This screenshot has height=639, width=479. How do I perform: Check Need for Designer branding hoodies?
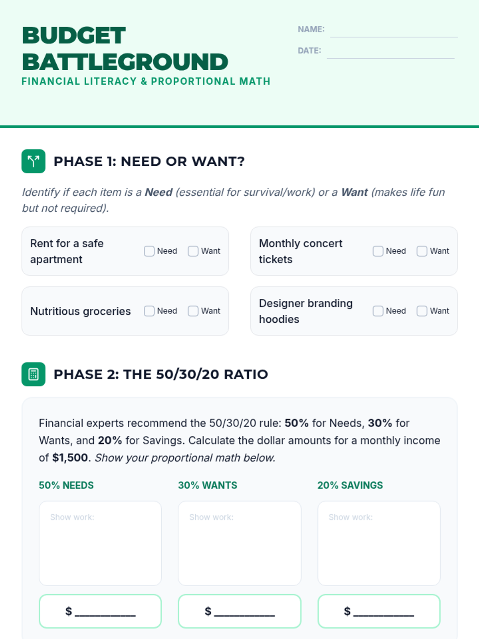[378, 311]
